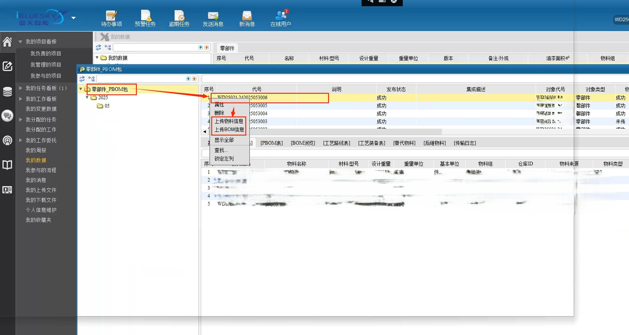629x335 pixels.
Task: Open the 待办事项 to-do icon
Action: [111, 18]
